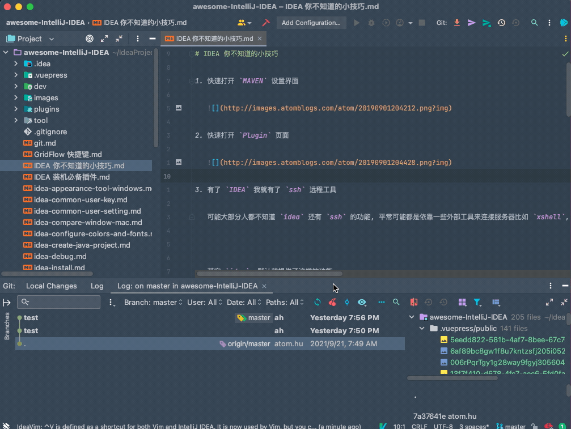Image resolution: width=571 pixels, height=429 pixels.
Task: Toggle Branches side panel arrow
Action: [x=7, y=303]
